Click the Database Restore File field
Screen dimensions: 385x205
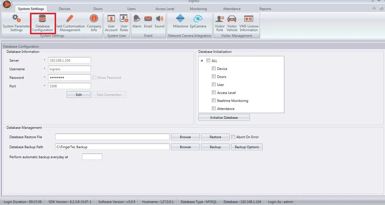tap(112, 137)
